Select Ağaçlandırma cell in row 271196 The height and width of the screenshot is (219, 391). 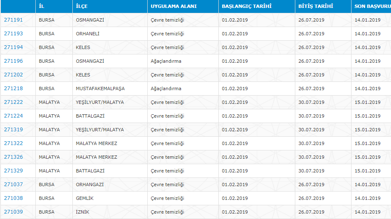click(x=183, y=61)
